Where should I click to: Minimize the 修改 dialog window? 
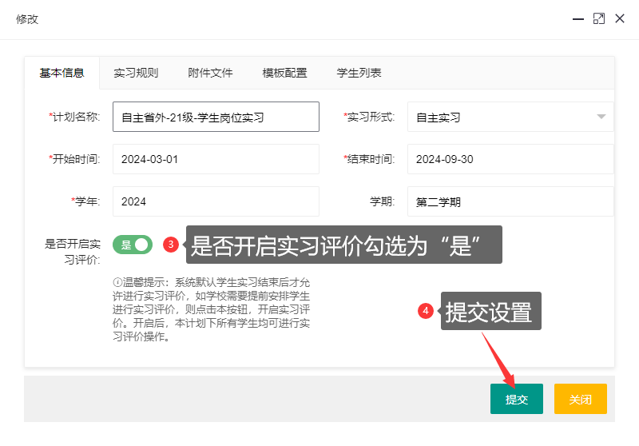coord(577,19)
